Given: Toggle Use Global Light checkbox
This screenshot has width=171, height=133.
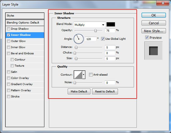Looking at the screenshot, I should (x=103, y=39).
